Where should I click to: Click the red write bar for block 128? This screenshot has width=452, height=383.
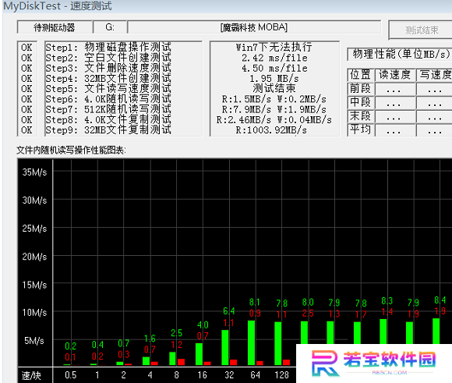point(286,363)
